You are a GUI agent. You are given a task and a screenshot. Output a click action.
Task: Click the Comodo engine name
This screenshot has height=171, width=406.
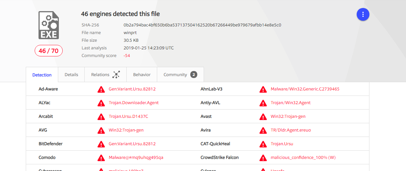coord(47,158)
